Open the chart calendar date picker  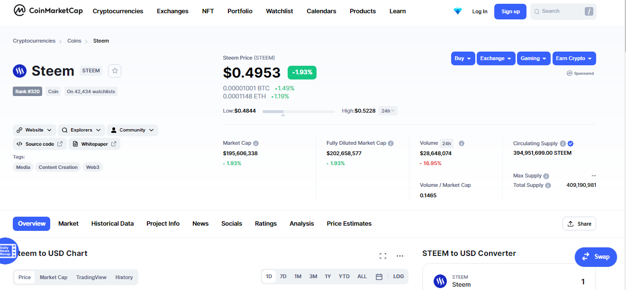pos(379,277)
